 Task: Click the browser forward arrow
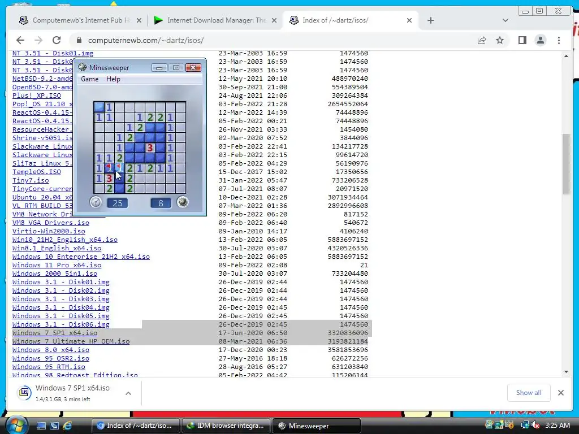click(x=38, y=40)
